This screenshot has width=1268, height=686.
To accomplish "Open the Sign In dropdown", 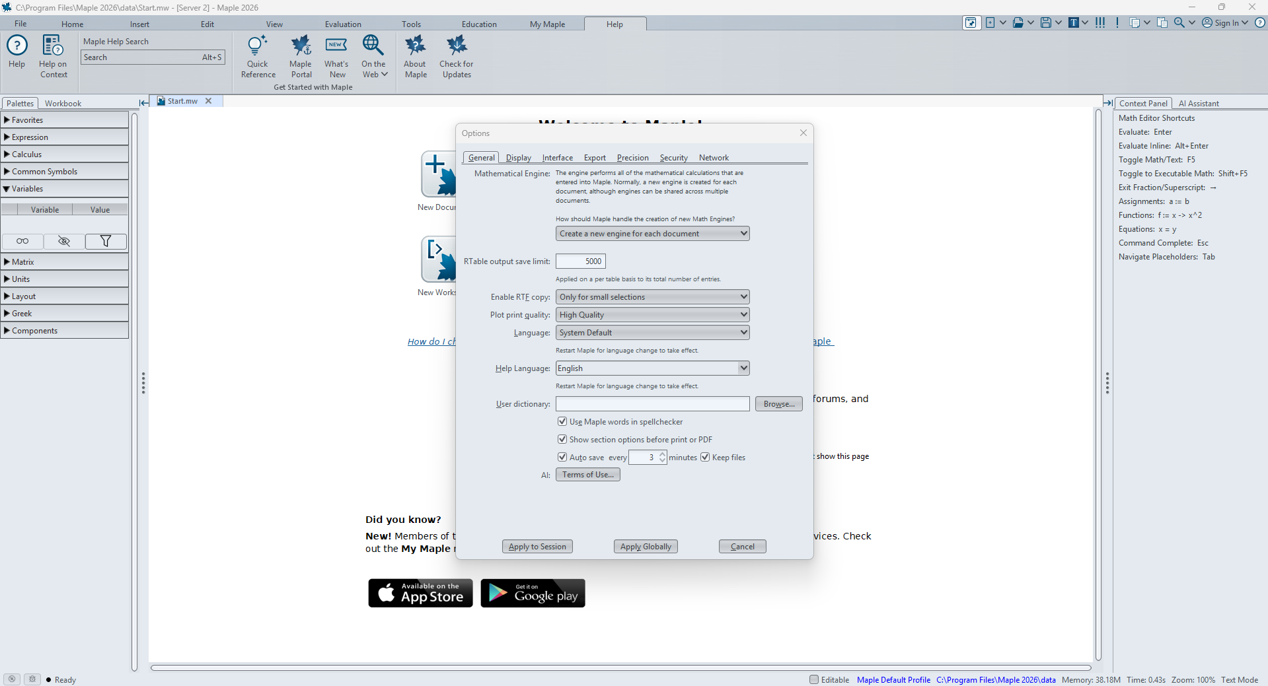I will pos(1225,23).
